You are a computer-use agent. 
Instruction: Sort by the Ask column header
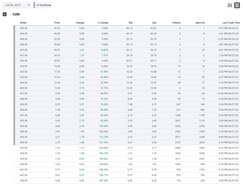pos(155,23)
